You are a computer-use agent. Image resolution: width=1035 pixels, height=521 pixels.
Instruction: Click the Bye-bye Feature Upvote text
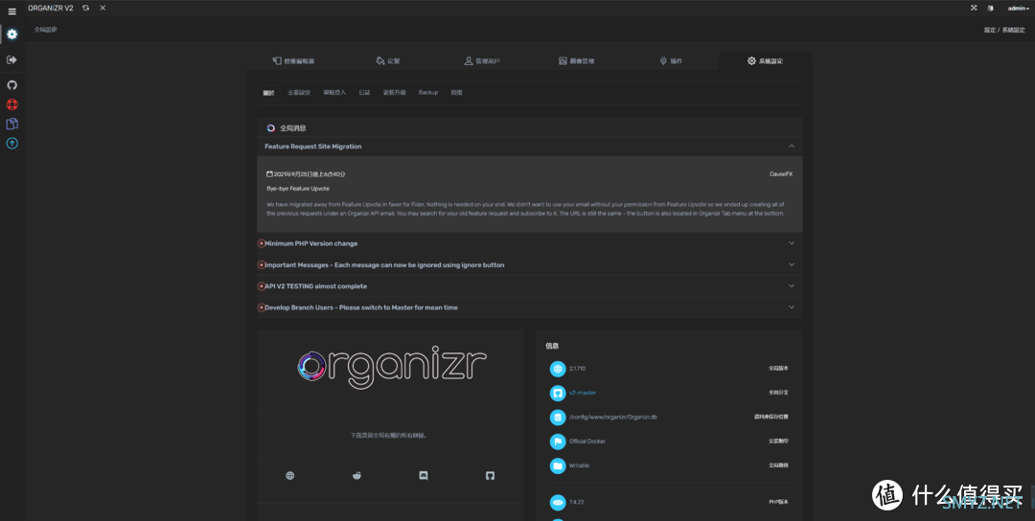[x=298, y=189]
